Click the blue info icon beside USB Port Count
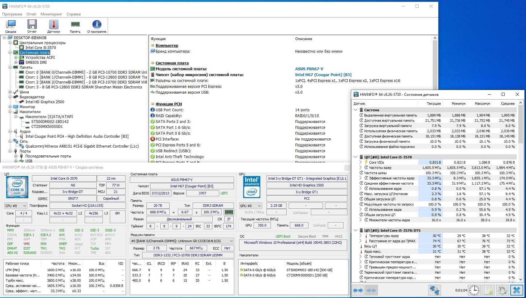 [152, 110]
